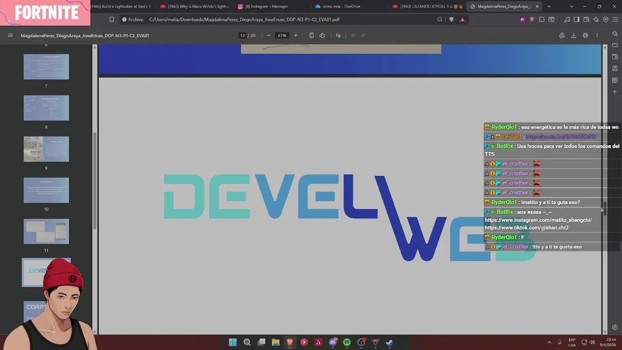The height and width of the screenshot is (350, 622).
Task: Open the tiktok.com/@shan.chi2 link in chat
Action: 526,228
